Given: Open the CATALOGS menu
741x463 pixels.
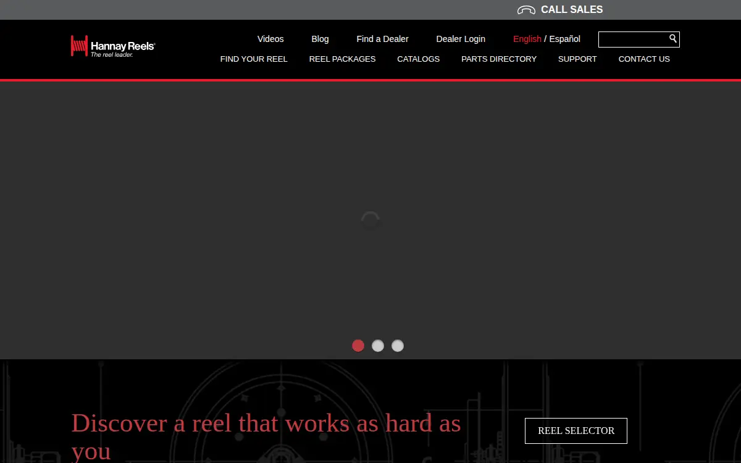Looking at the screenshot, I should click(x=419, y=59).
